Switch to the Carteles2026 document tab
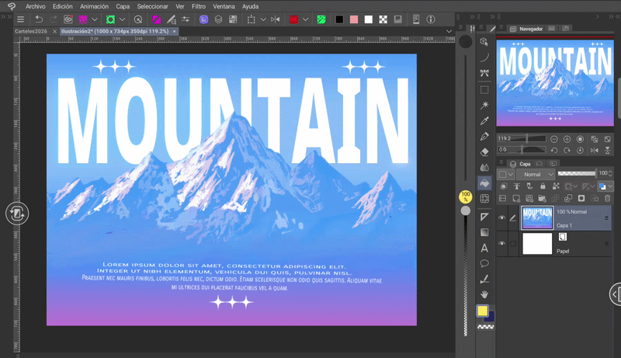This screenshot has width=621, height=358. coord(31,32)
